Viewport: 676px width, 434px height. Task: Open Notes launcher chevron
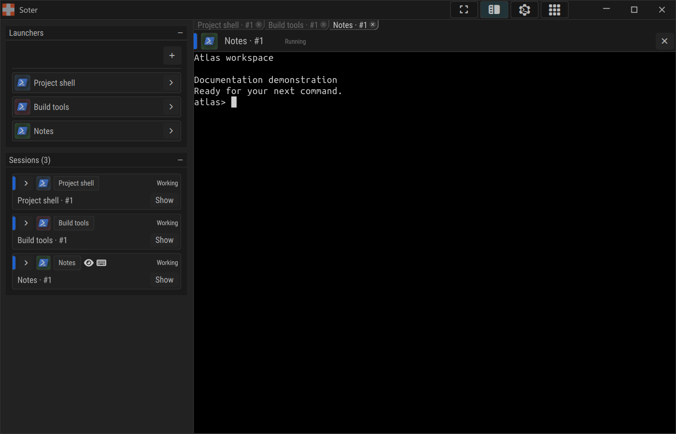click(171, 131)
